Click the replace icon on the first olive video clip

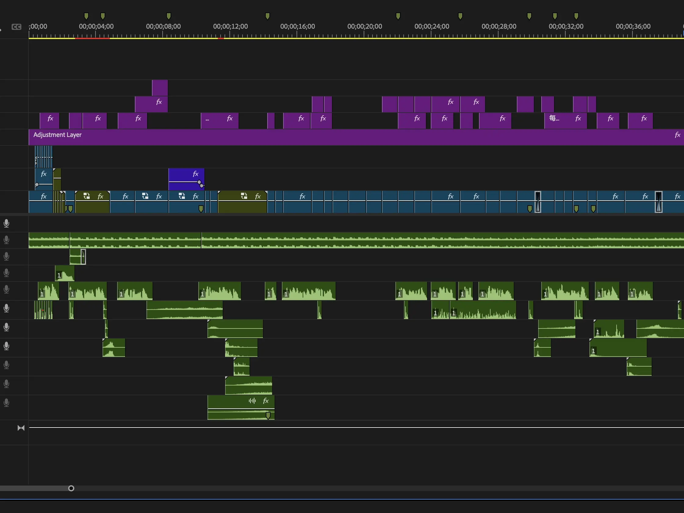[87, 196]
